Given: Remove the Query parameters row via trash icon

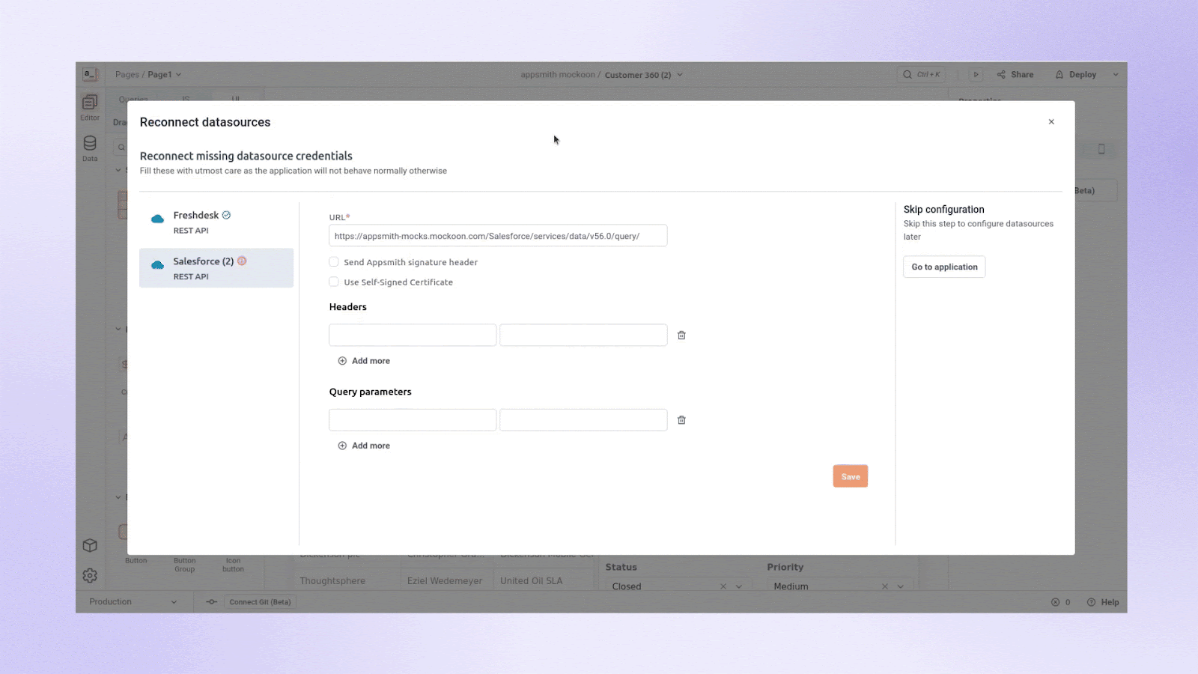Looking at the screenshot, I should [x=681, y=419].
